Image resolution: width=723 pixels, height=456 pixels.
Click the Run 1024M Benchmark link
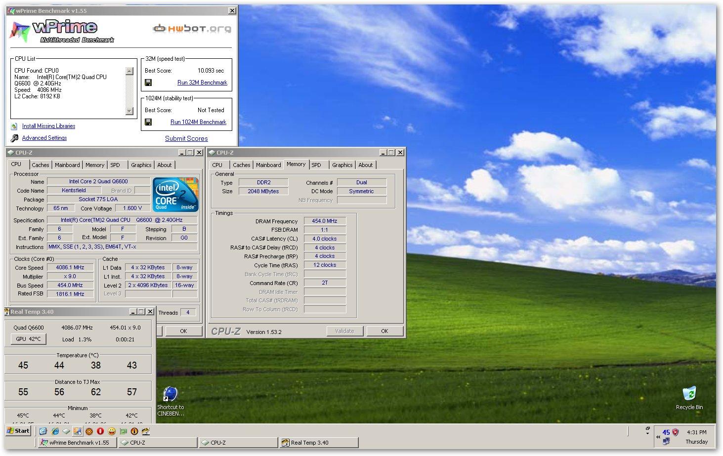[198, 122]
